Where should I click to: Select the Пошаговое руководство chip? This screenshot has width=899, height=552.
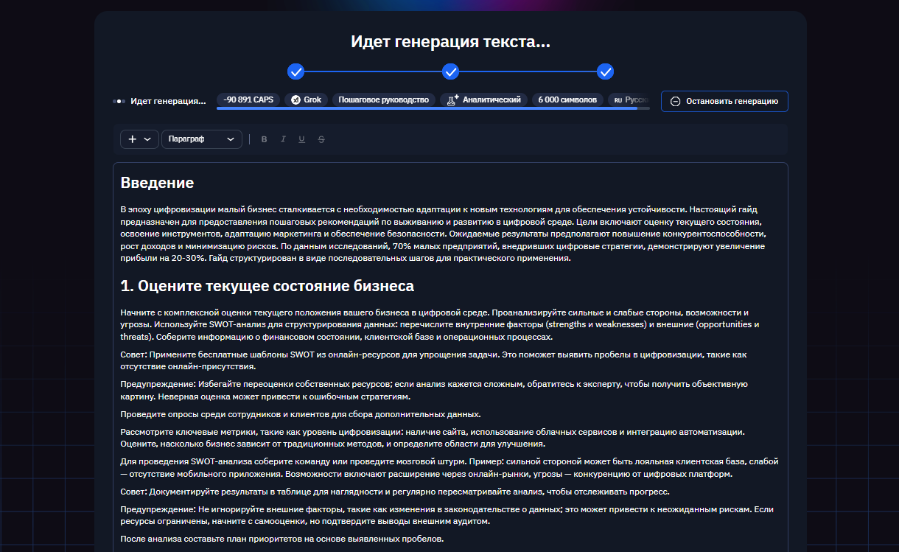[x=384, y=99]
